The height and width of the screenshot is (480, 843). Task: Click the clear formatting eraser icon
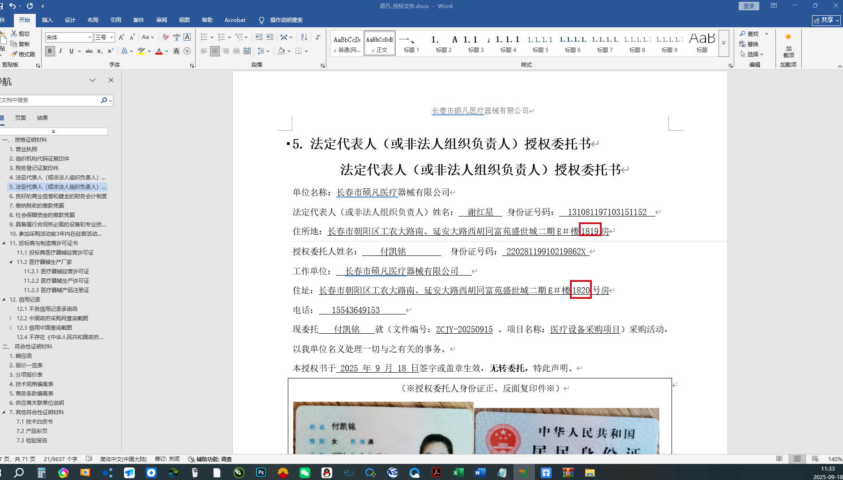coord(166,37)
